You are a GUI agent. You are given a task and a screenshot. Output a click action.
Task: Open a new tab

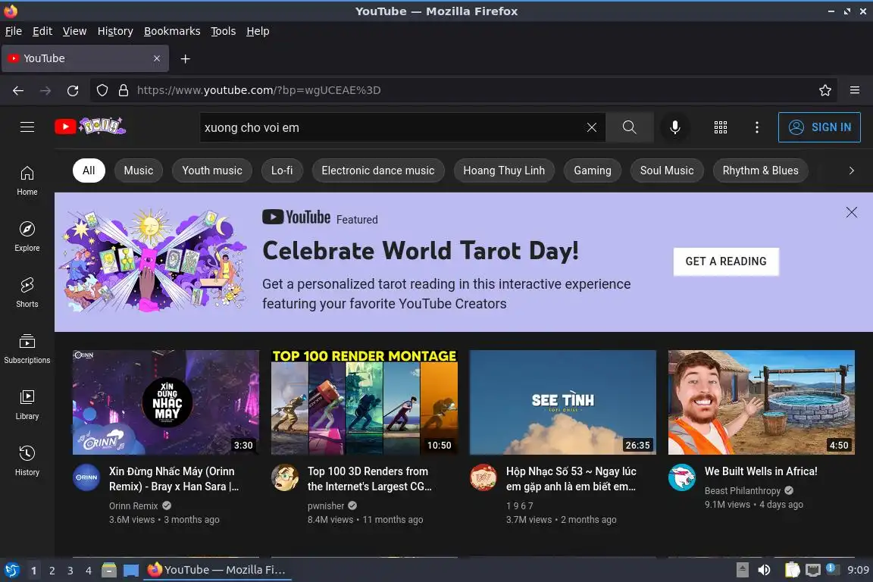186,58
